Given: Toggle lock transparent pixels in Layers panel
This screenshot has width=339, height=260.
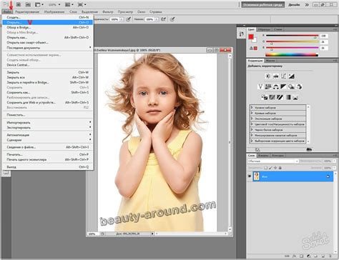Looking at the screenshot, I should 265,168.
